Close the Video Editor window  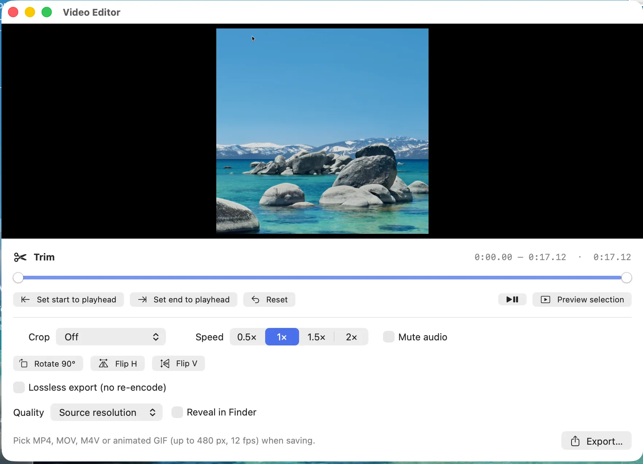[x=13, y=12]
